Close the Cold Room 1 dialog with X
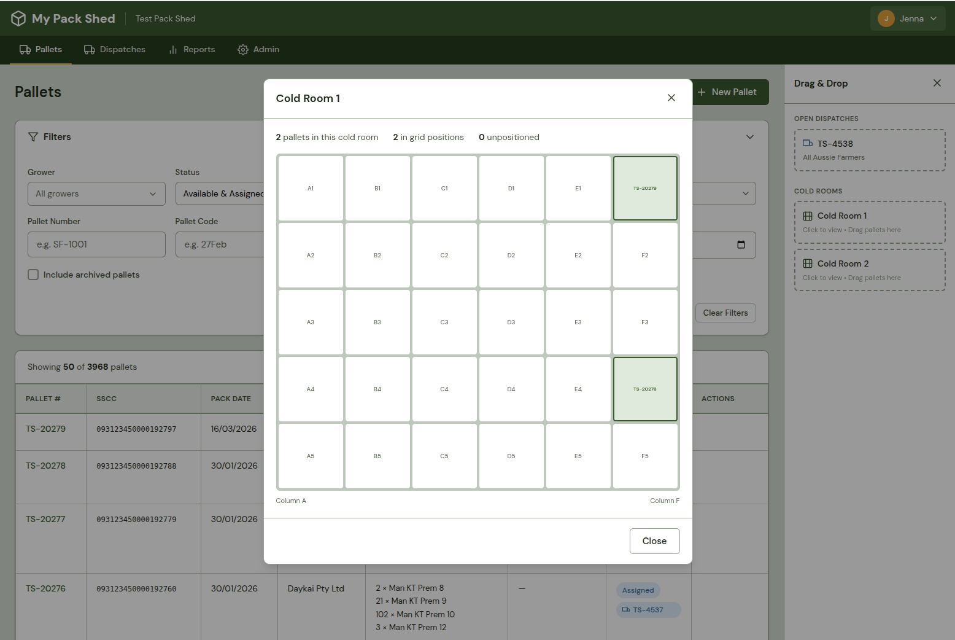 pyautogui.click(x=671, y=98)
